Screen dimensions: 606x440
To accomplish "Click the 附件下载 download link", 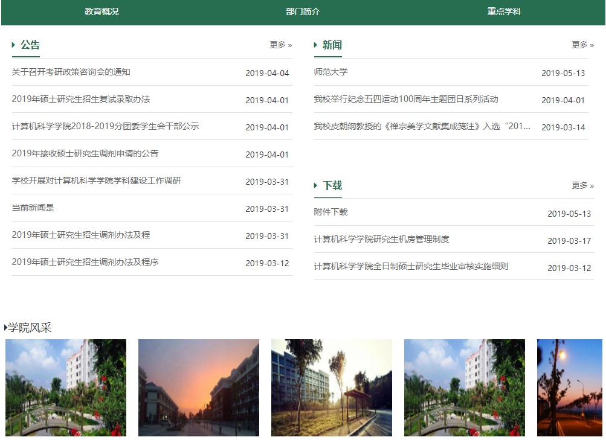I will (x=331, y=212).
